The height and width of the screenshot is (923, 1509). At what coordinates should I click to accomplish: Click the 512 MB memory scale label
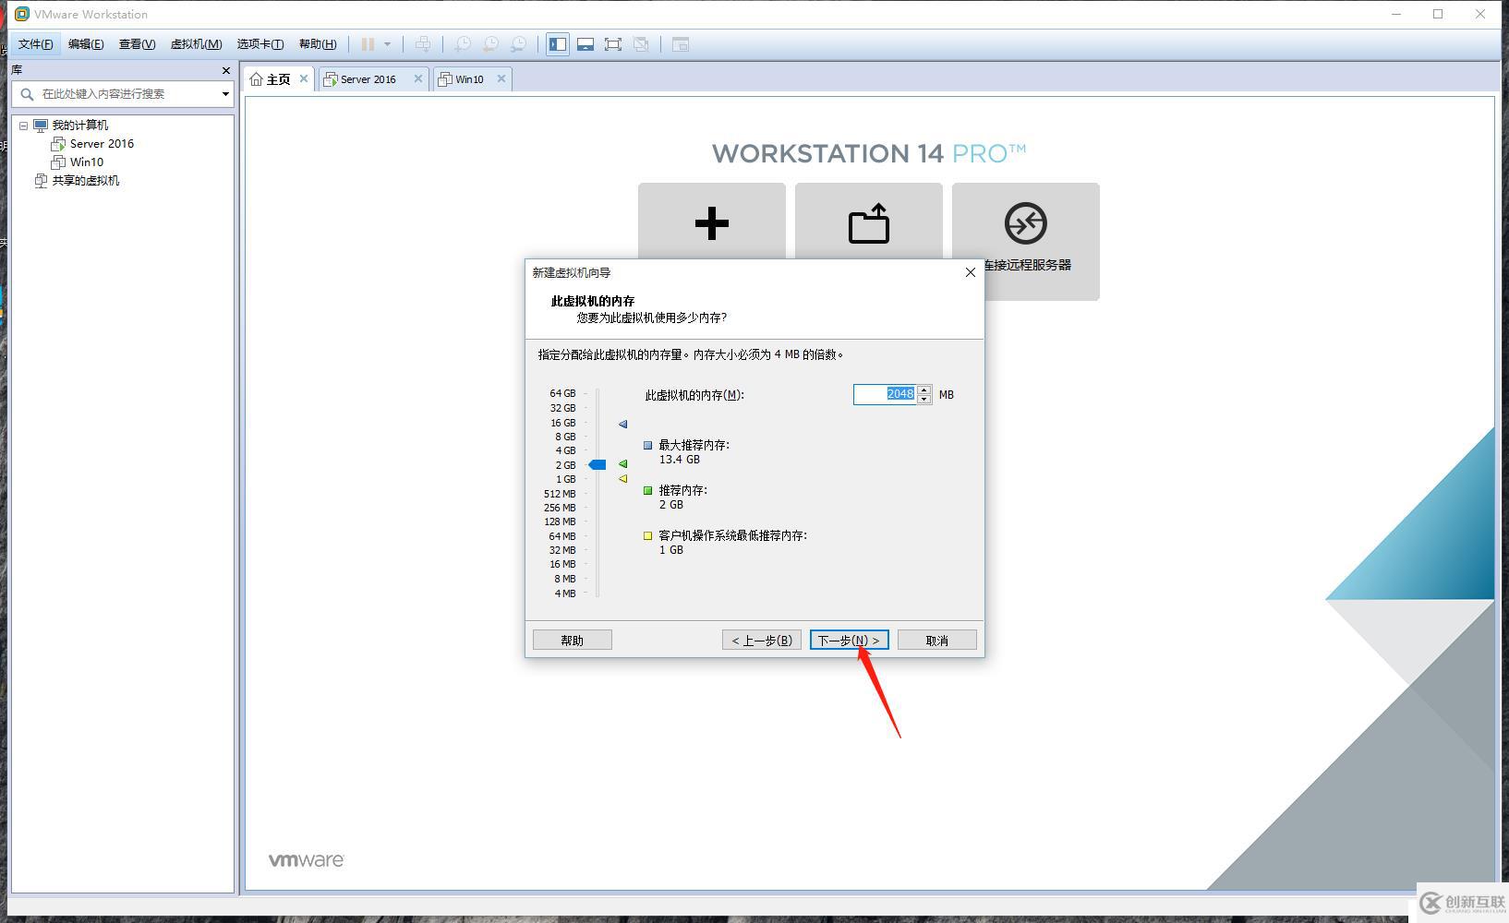(560, 494)
